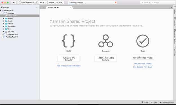Screen dimensions: 176x105
Task: Click the Helpers folder icon
Action: [x=6, y=18]
